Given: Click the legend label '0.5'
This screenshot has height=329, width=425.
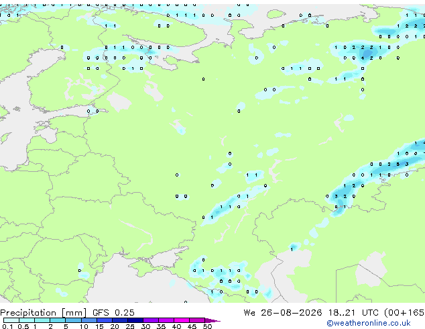Looking at the screenshot, I should tap(23, 326).
